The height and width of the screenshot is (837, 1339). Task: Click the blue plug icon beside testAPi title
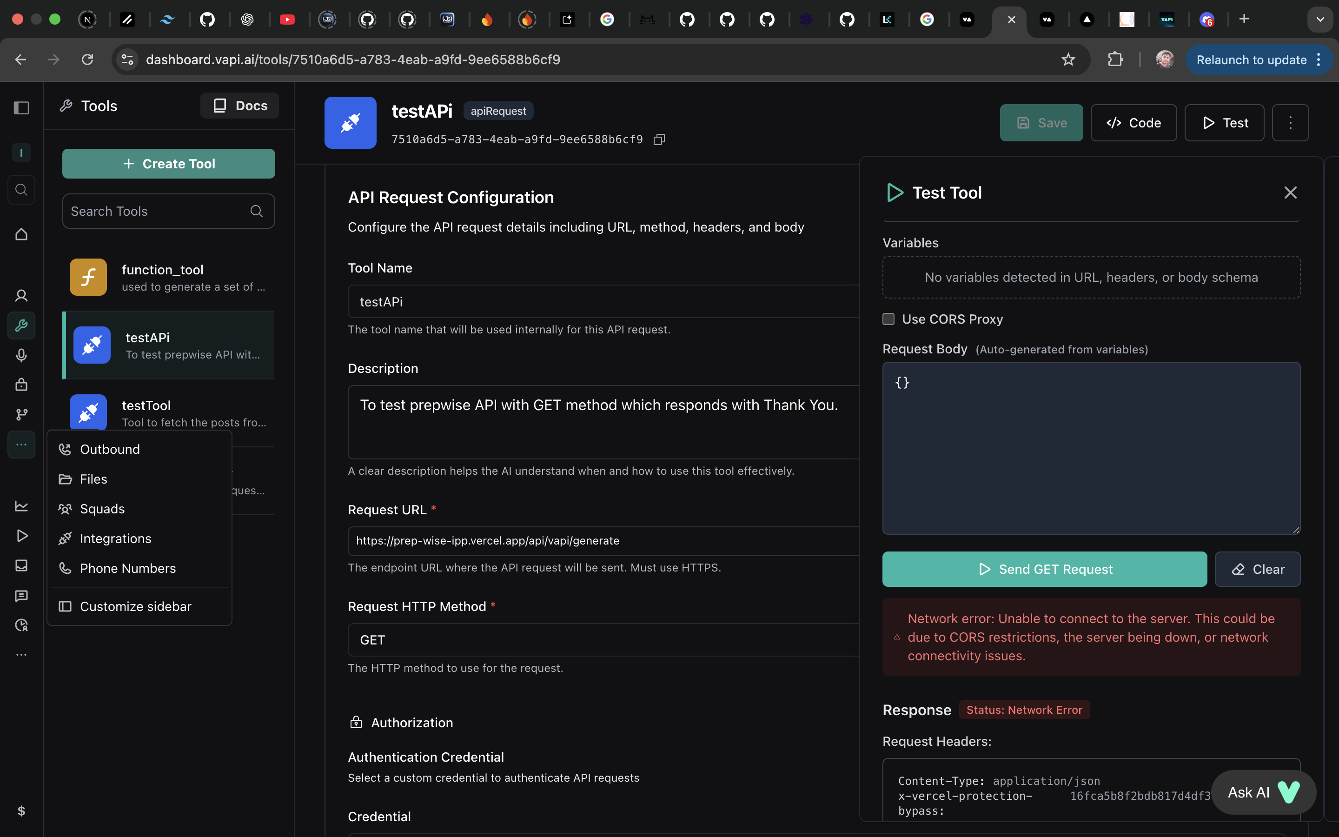[x=350, y=123]
